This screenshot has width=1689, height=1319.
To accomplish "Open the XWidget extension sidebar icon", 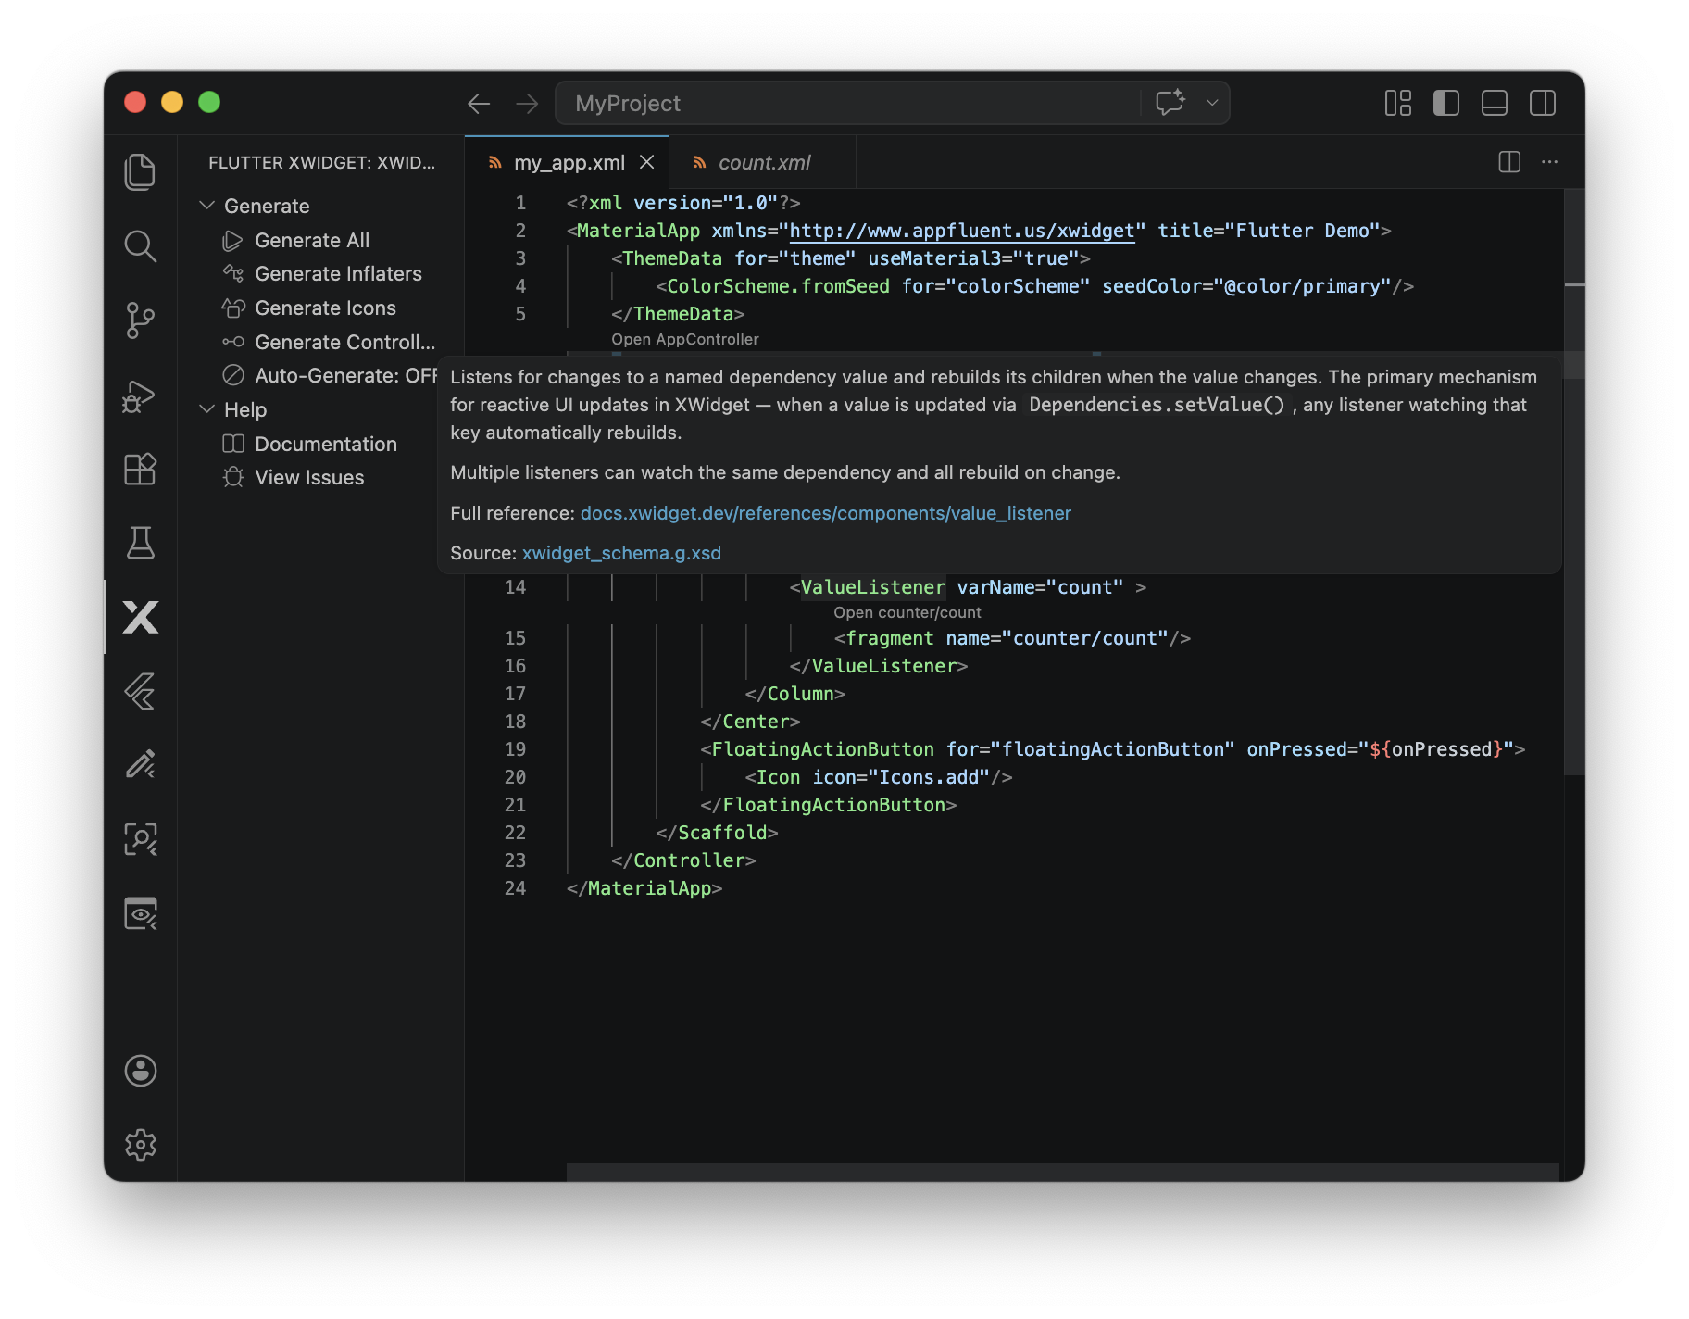I will click(140, 618).
